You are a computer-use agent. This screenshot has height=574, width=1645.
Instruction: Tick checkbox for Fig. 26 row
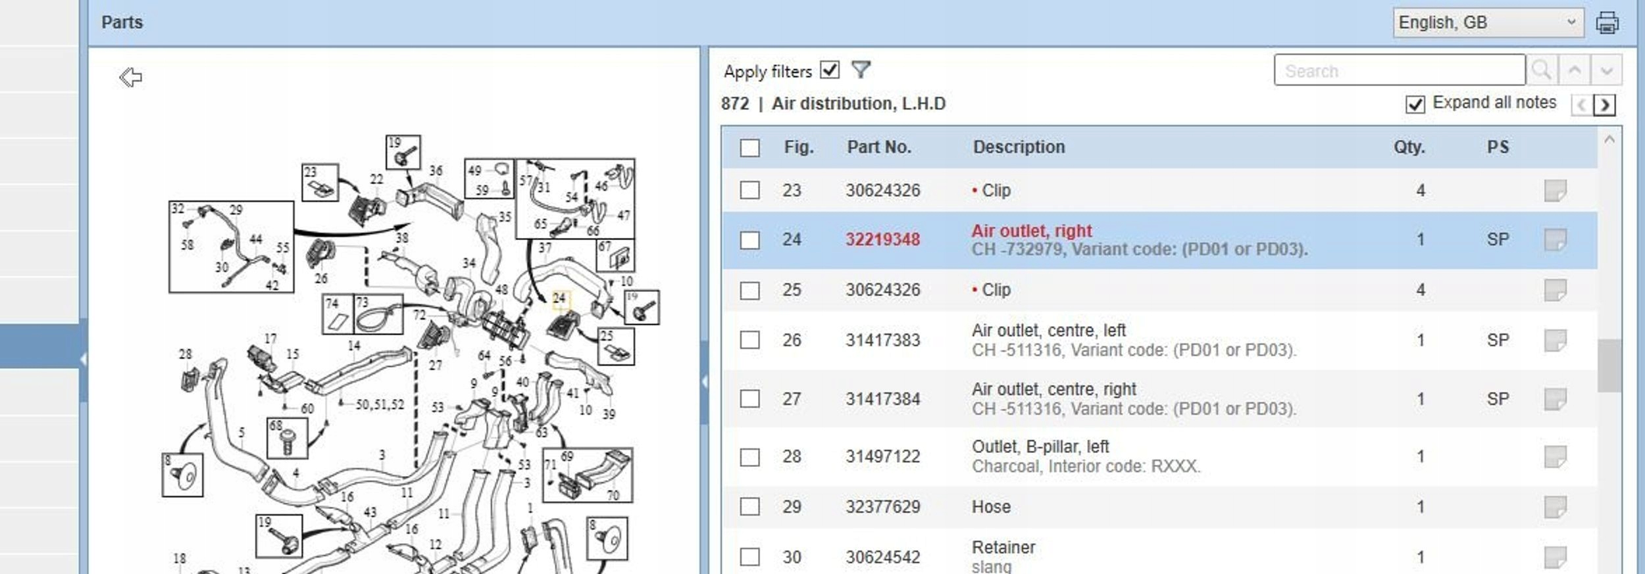(749, 340)
